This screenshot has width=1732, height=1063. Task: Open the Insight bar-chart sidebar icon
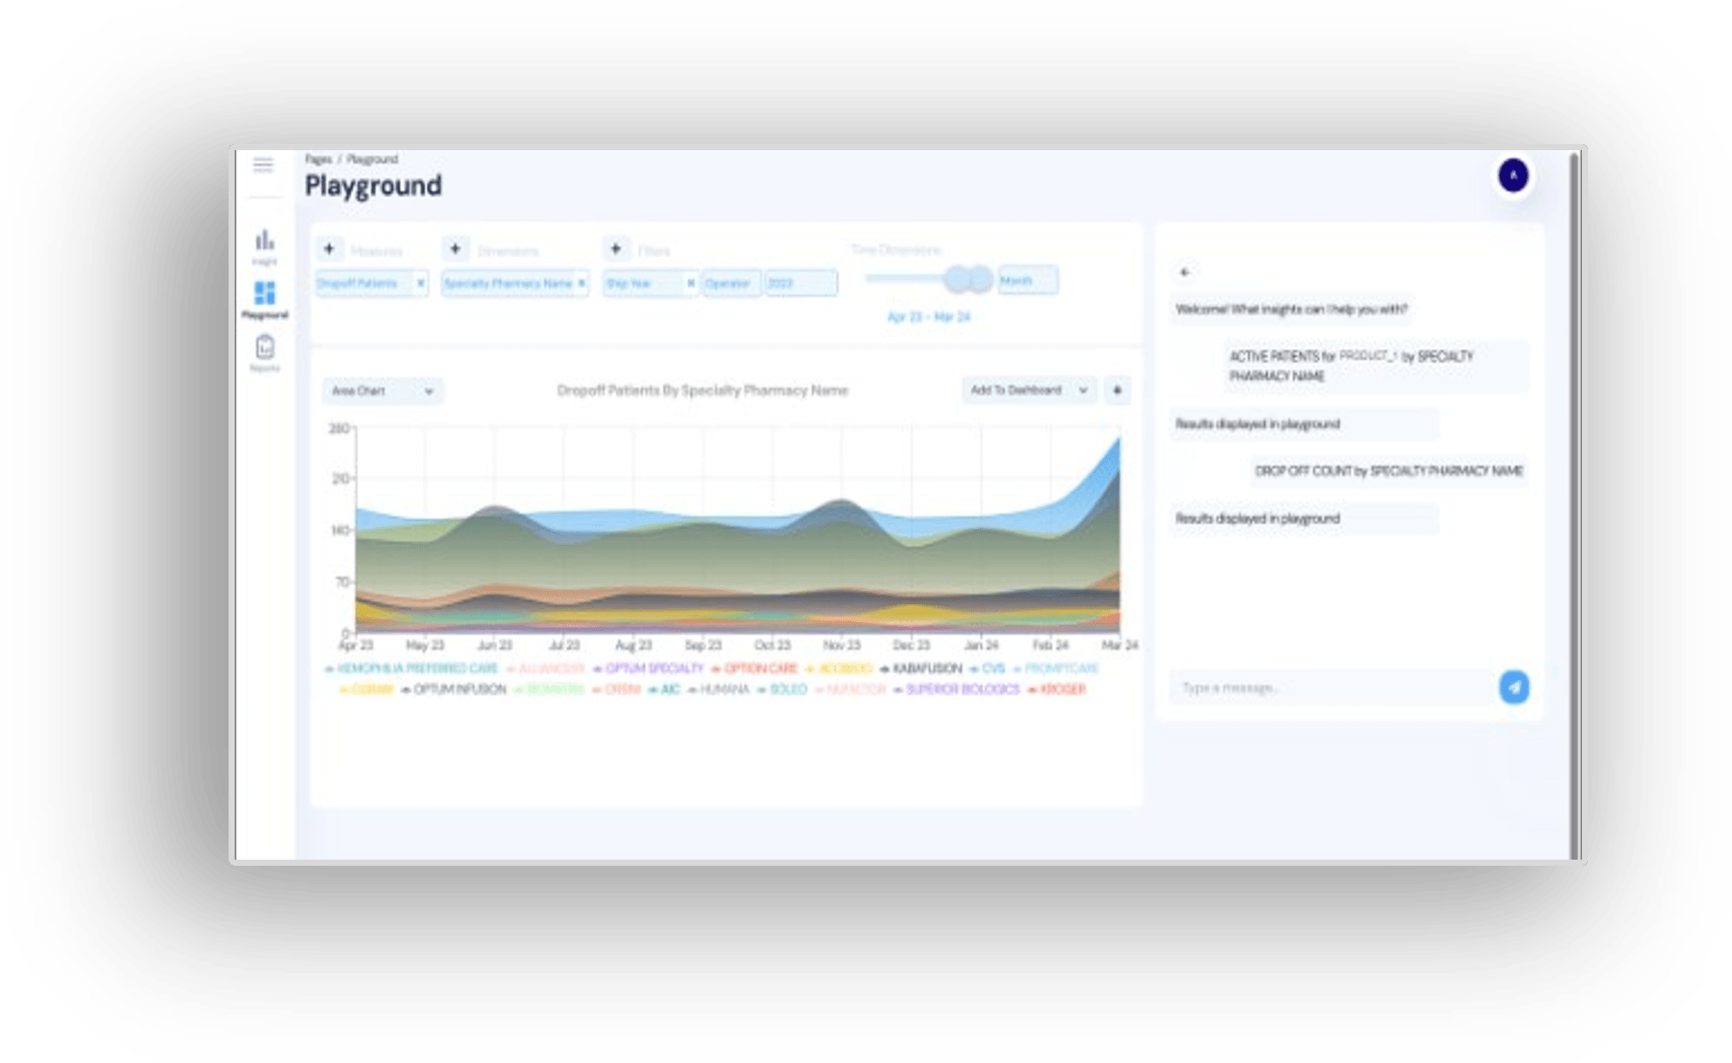[264, 240]
